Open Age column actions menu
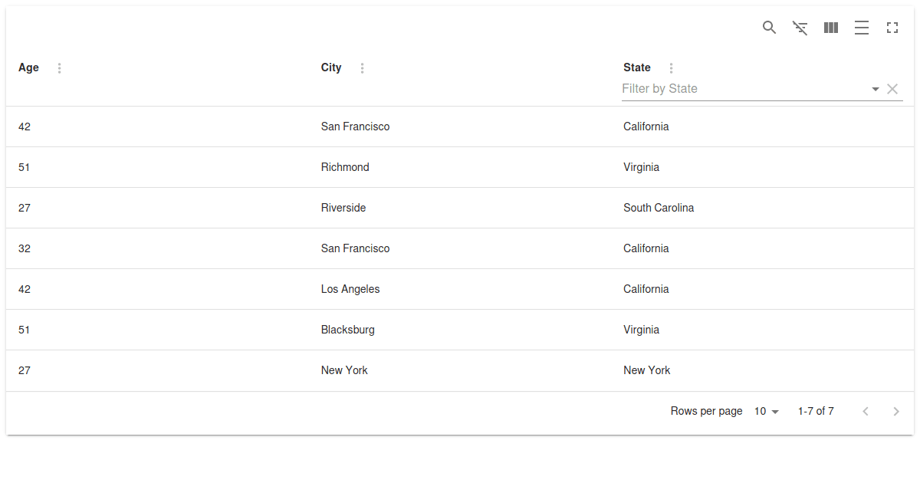This screenshot has height=483, width=920. point(60,68)
